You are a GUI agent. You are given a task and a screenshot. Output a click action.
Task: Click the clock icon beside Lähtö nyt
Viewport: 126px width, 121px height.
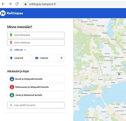(11, 50)
